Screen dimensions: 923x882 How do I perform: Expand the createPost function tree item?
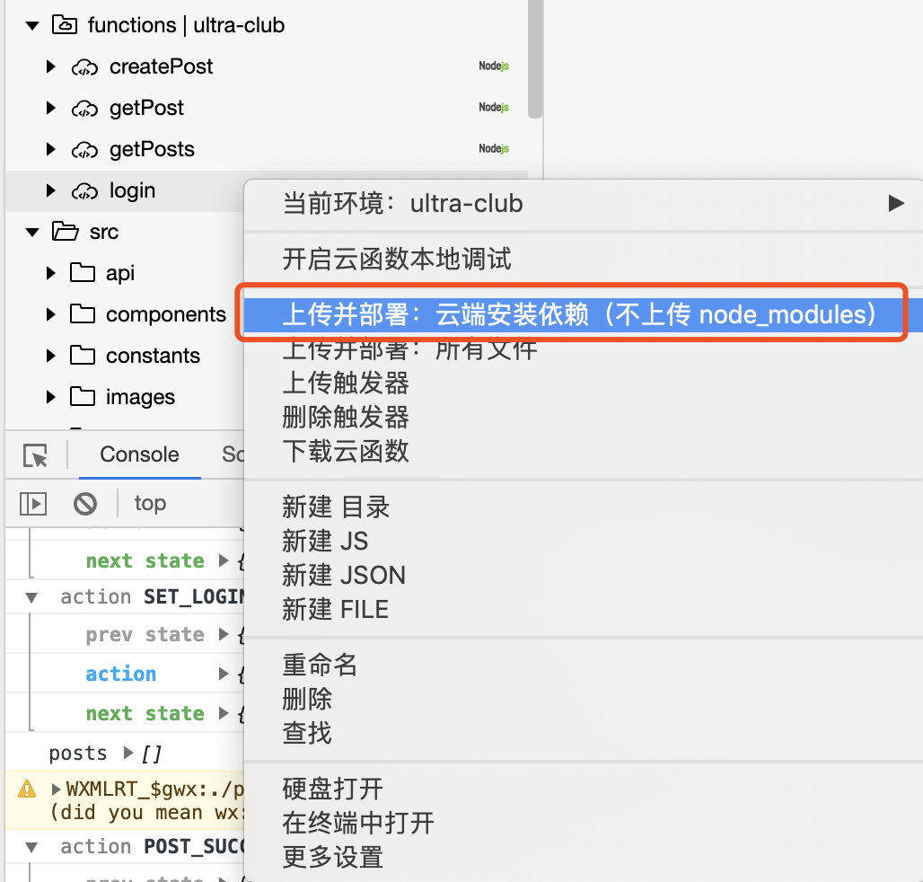point(51,66)
